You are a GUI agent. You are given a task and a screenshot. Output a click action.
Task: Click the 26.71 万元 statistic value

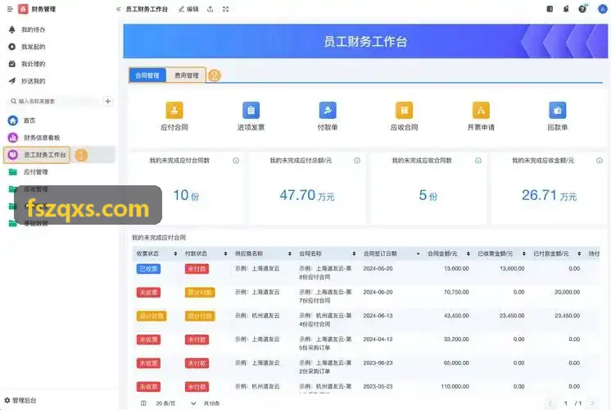pyautogui.click(x=549, y=195)
